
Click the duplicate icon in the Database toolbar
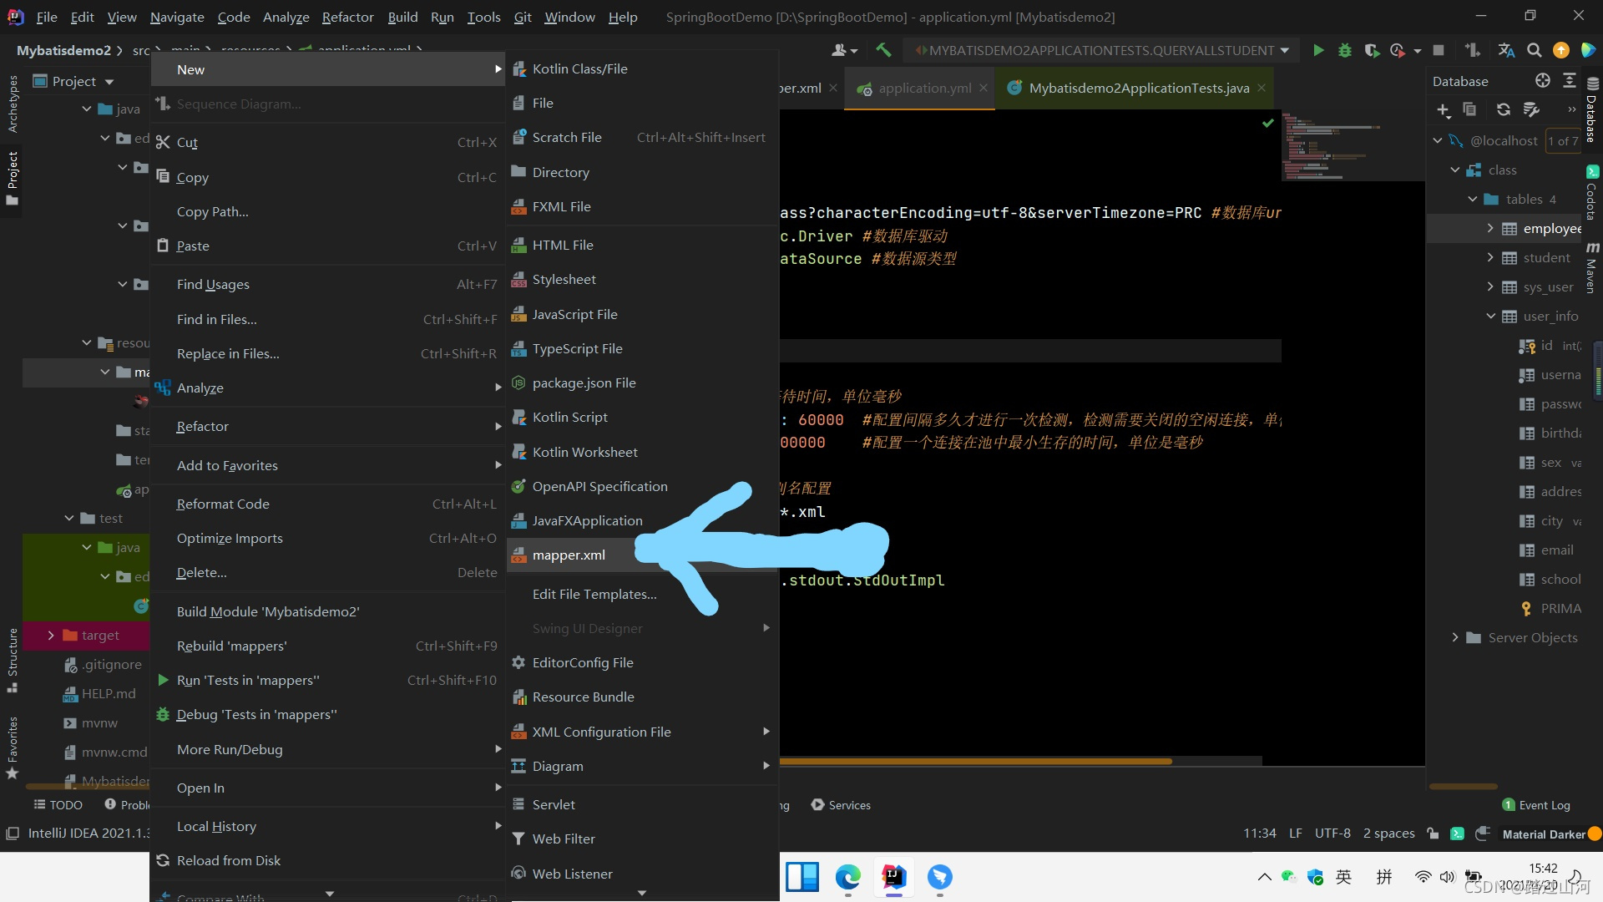coord(1469,109)
